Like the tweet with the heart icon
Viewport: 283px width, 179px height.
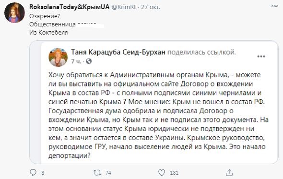162,173
